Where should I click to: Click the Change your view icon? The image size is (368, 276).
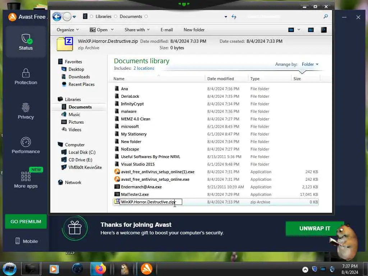(x=291, y=30)
